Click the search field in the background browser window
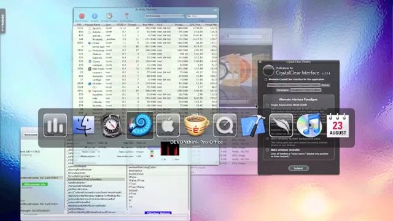This screenshot has width=393, height=221. [244, 36]
